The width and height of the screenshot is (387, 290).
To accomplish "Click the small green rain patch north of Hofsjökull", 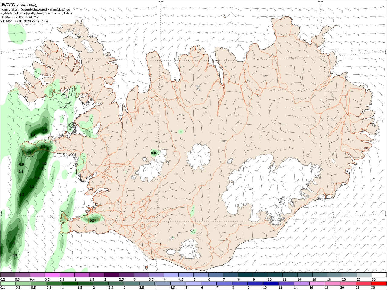I will pyautogui.click(x=181, y=131).
